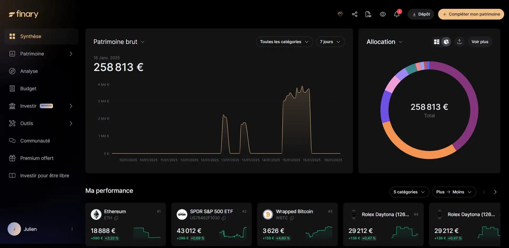Open notifications via the bell icon
This screenshot has height=248, width=509.
pyautogui.click(x=397, y=14)
